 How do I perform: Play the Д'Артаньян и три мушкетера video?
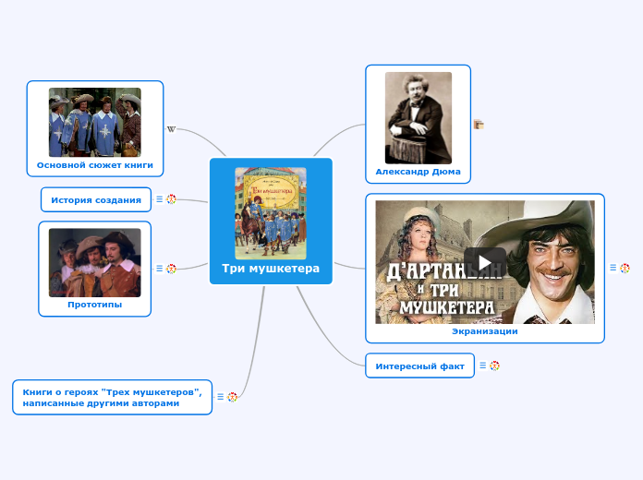485,262
